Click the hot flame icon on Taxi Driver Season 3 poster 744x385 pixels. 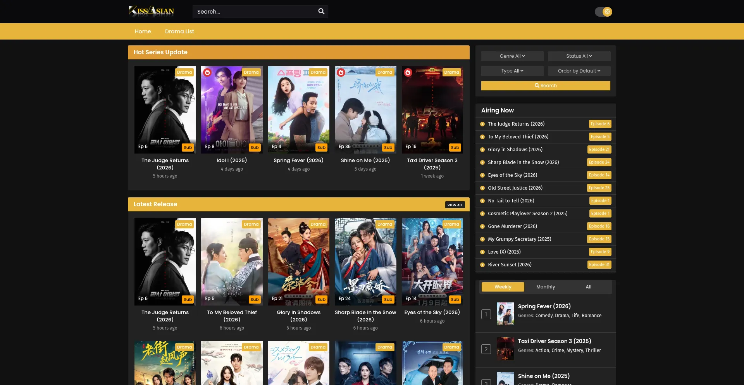tap(408, 73)
